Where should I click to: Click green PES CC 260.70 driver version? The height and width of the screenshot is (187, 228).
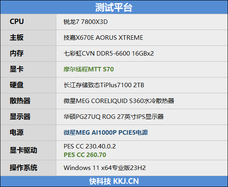pyautogui.click(x=85, y=155)
